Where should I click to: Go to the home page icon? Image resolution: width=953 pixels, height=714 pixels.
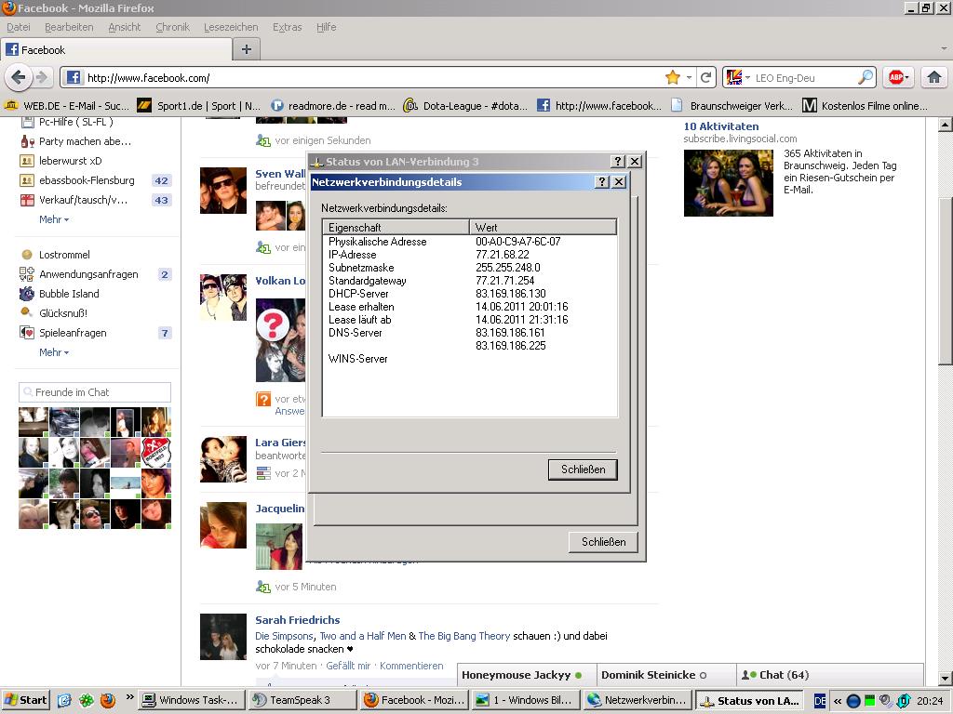934,77
